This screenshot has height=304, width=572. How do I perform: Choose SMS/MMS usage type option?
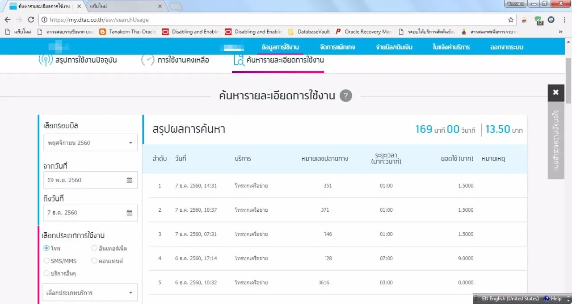coord(46,261)
